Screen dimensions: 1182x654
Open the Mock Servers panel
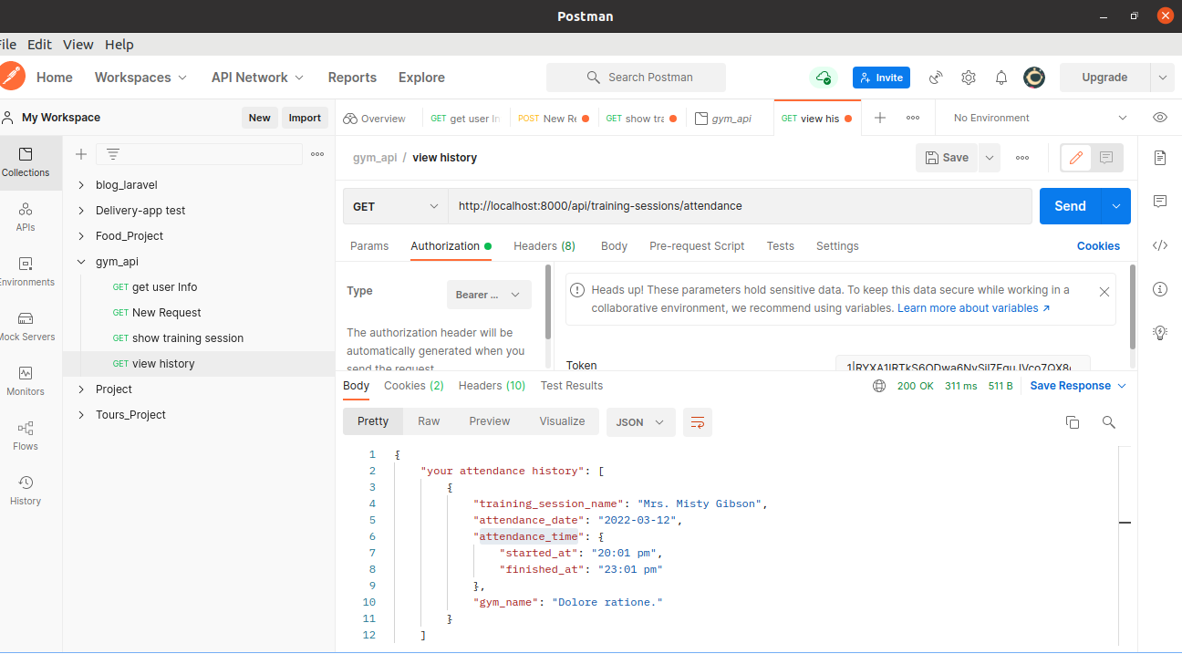point(25,327)
